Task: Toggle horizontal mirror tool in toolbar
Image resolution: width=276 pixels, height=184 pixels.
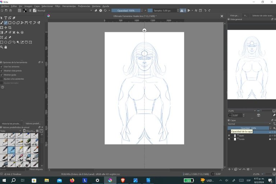Action: click(182, 10)
